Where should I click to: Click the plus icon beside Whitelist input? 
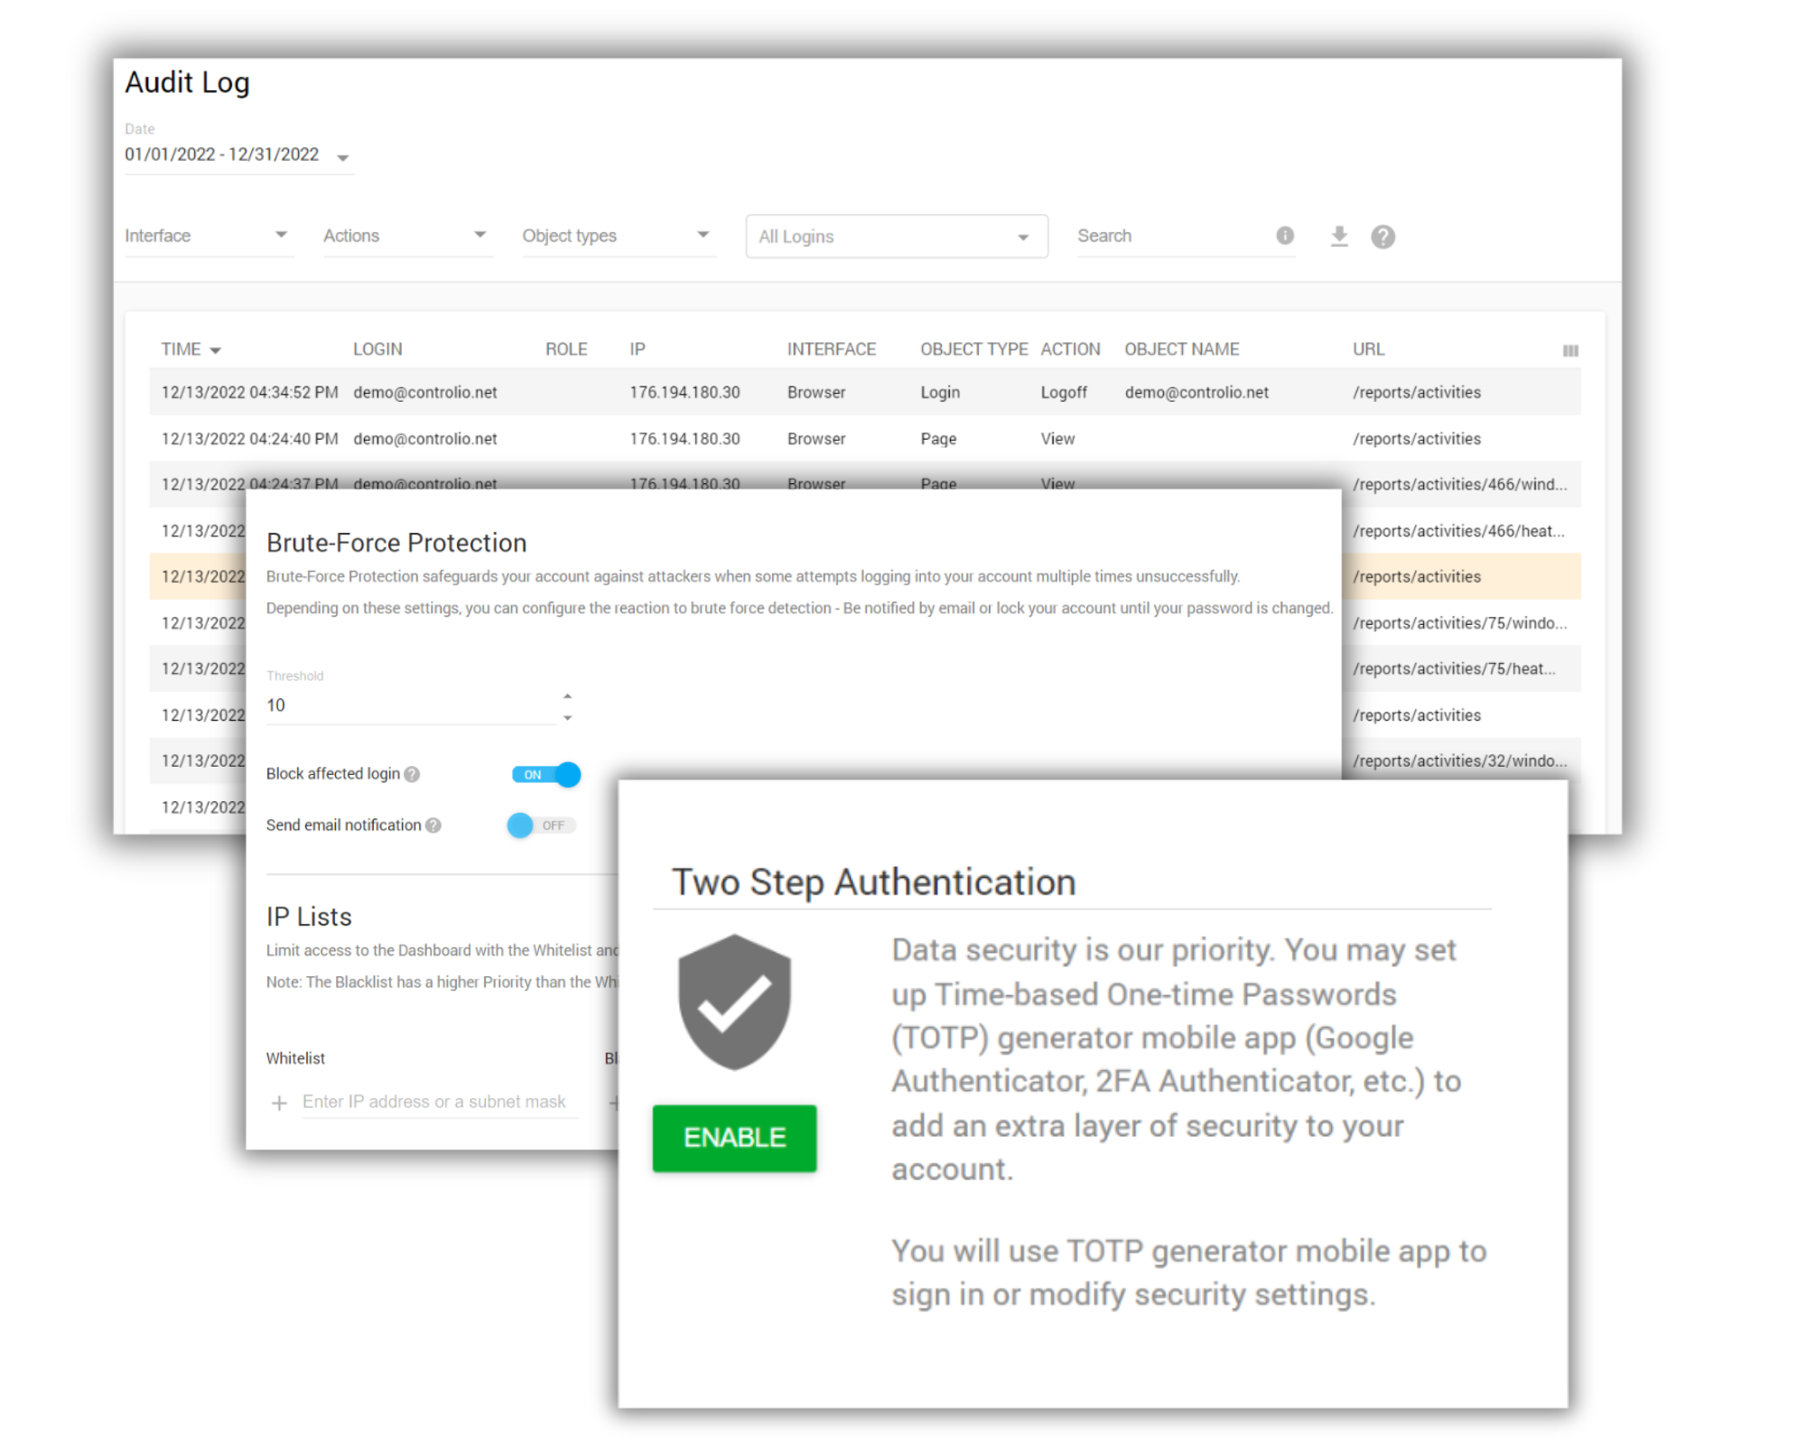click(280, 1103)
